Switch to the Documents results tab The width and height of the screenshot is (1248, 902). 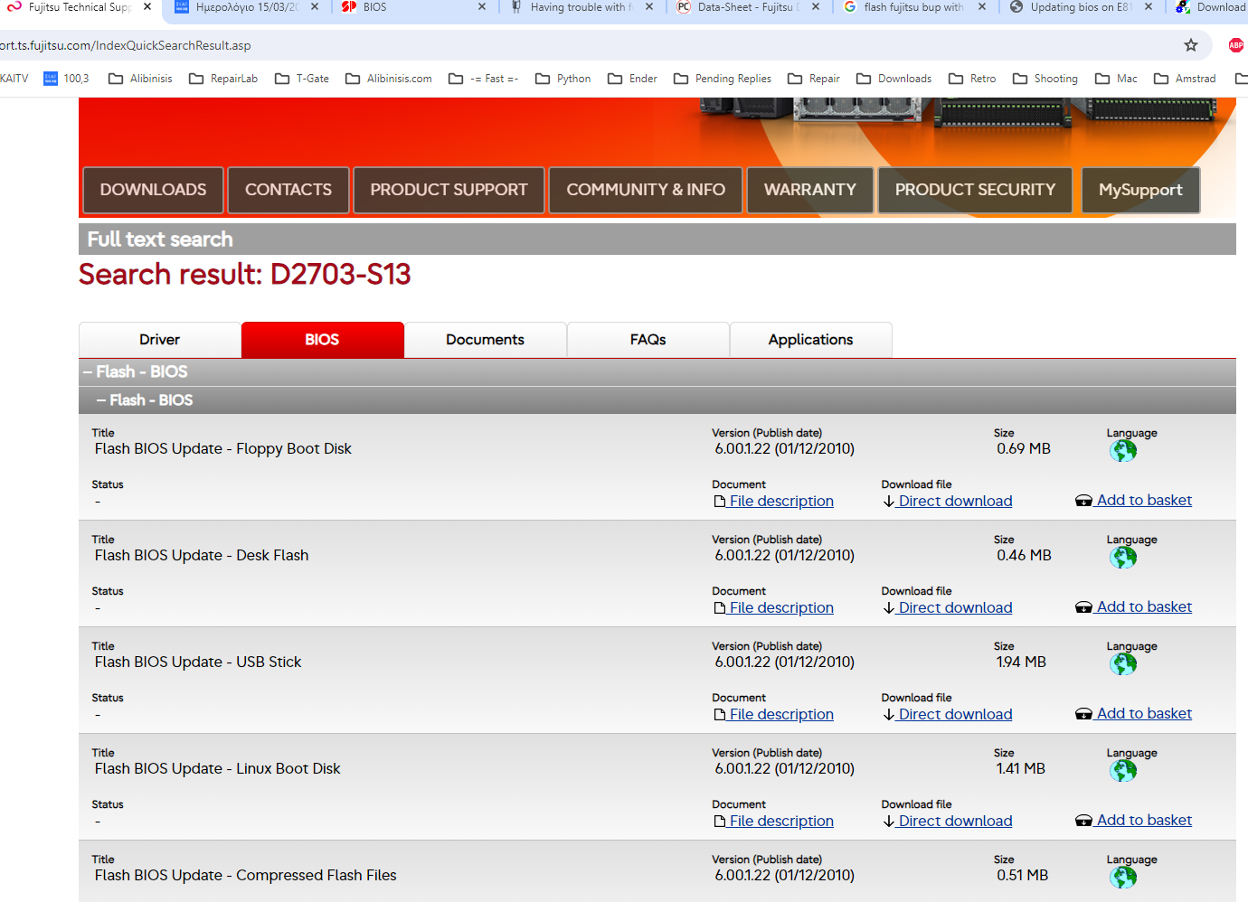[x=486, y=340]
